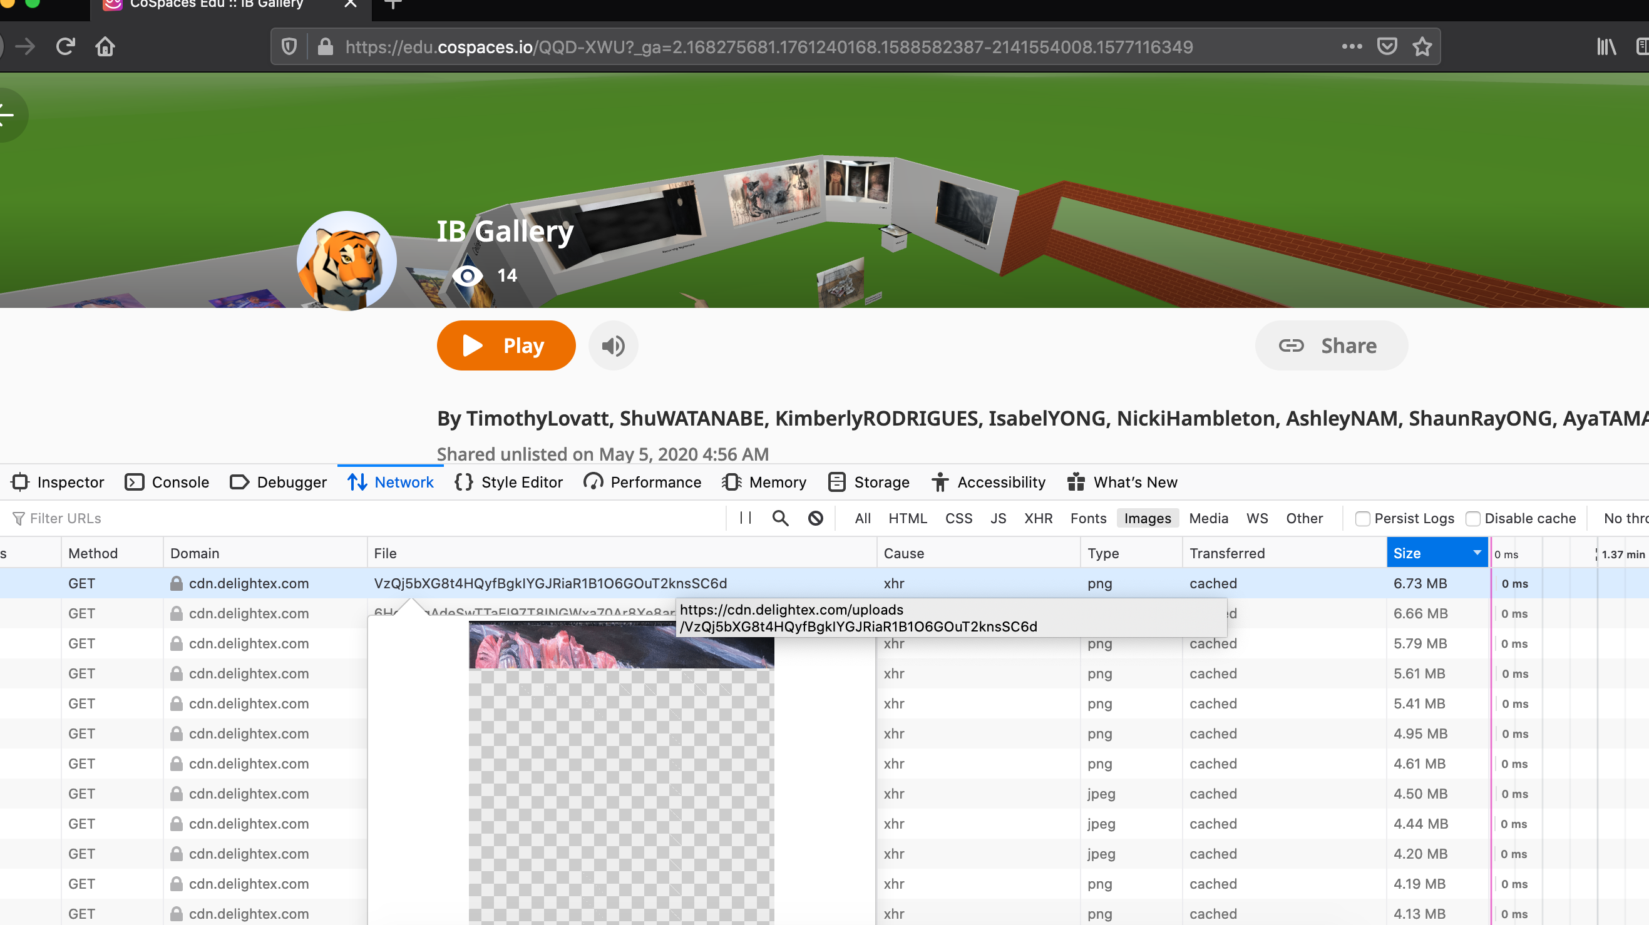Enable Disable cache checkbox

coord(1472,518)
